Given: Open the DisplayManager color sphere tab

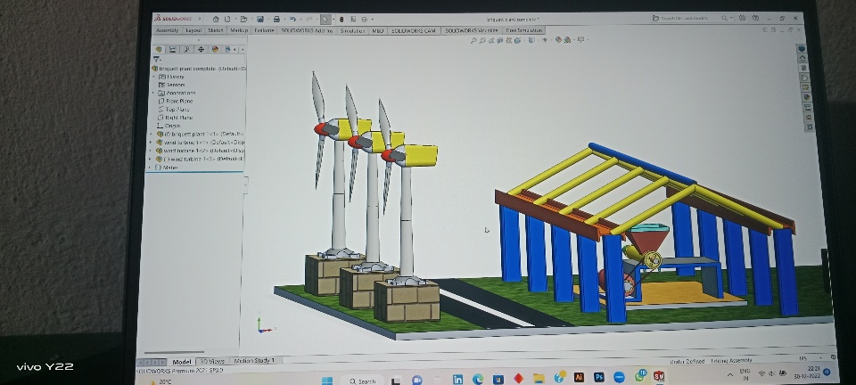Looking at the screenshot, I should click(215, 49).
